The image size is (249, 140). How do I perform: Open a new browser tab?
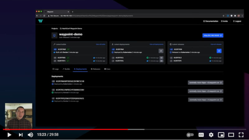tap(73, 12)
